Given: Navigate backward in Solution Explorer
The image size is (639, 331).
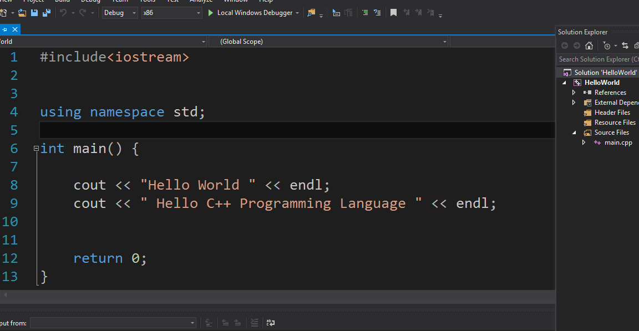Looking at the screenshot, I should (x=565, y=45).
